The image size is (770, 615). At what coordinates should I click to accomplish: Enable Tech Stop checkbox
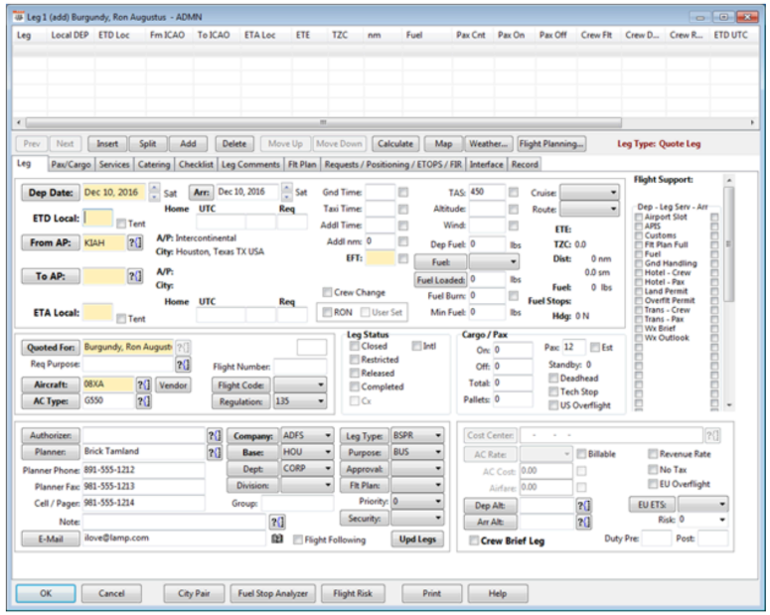[x=553, y=392]
